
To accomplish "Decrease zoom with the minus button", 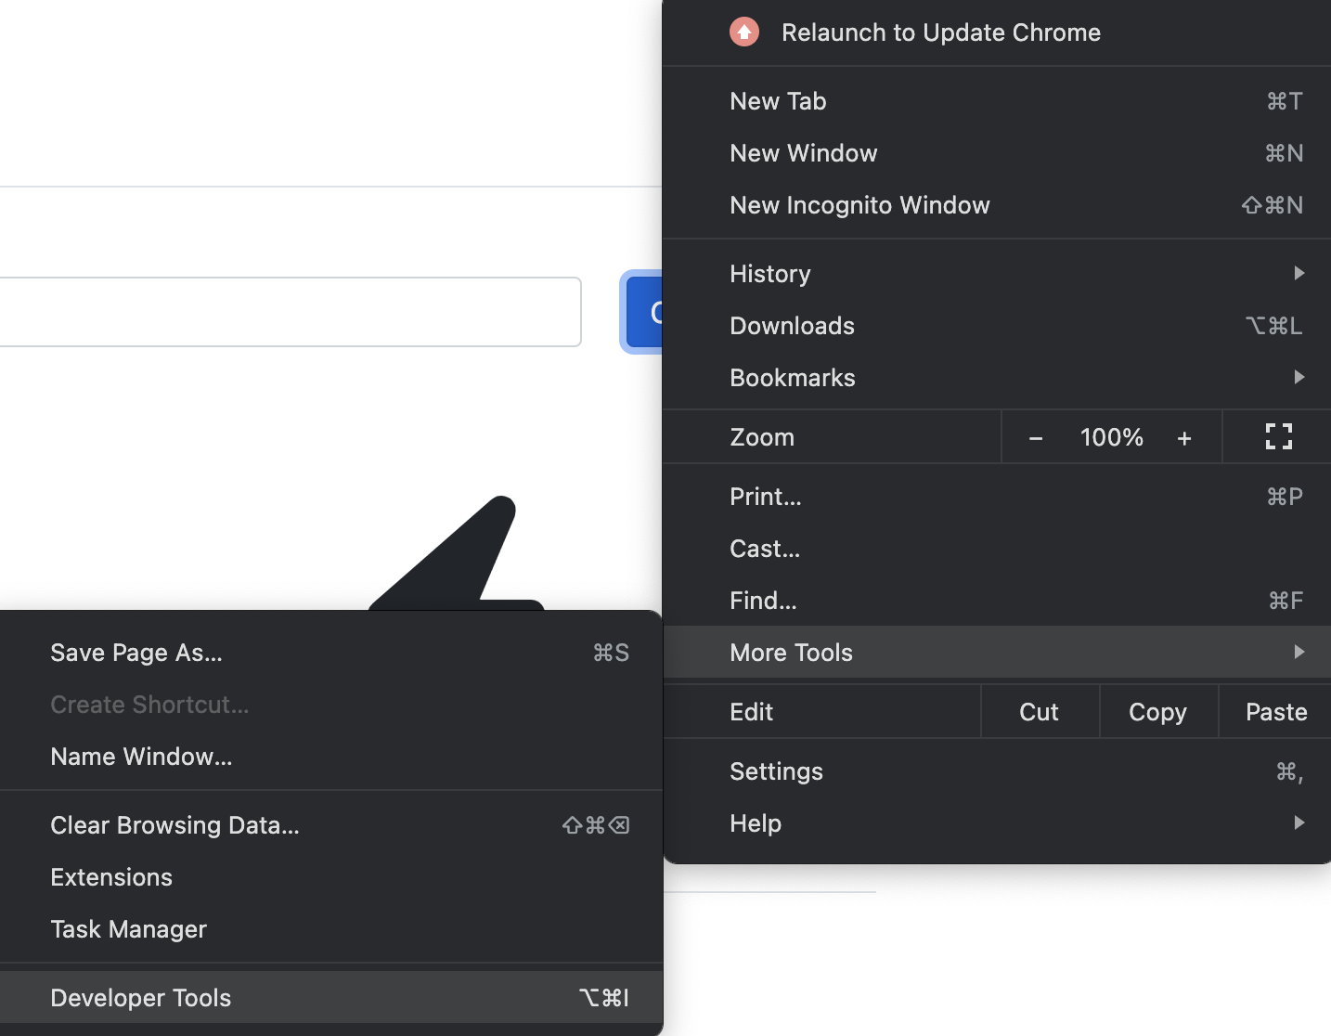I will [x=1036, y=438].
